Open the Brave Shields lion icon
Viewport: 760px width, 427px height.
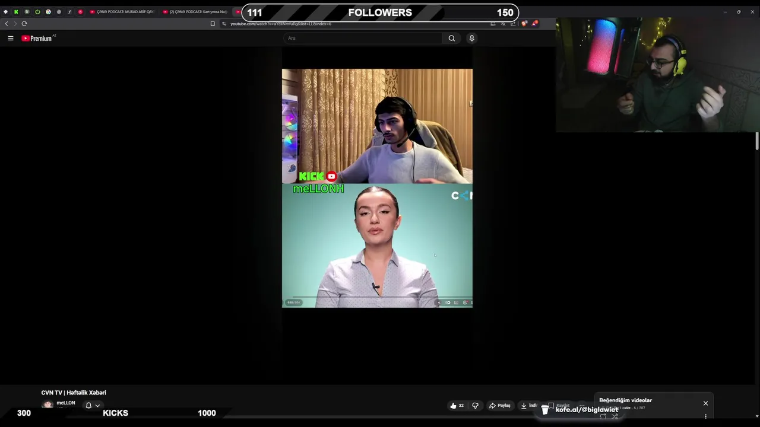tap(524, 24)
